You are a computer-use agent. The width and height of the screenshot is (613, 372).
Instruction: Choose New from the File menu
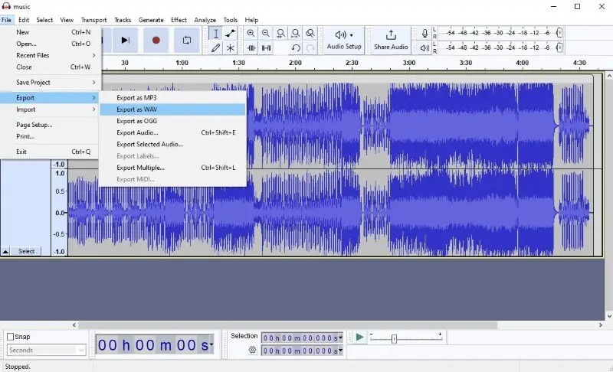[x=50, y=32]
